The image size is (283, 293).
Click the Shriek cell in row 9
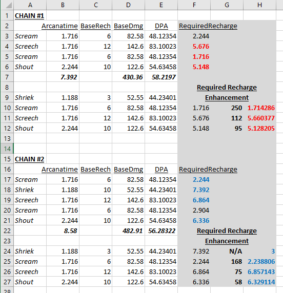click(30, 97)
